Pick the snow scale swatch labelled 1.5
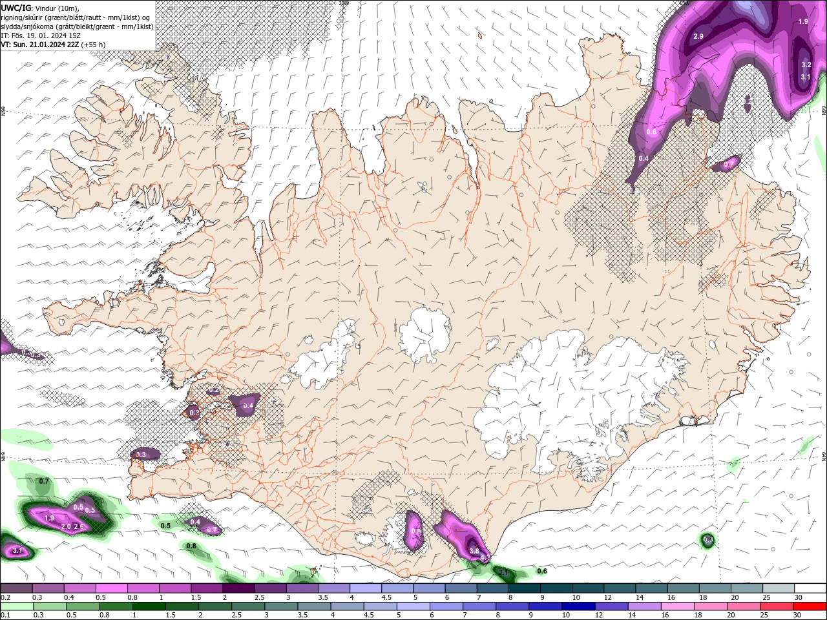 click(207, 588)
